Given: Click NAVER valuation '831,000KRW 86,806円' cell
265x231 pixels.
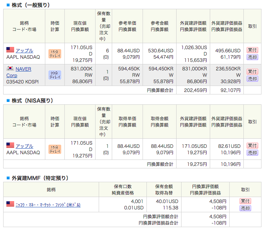Looking at the screenshot, I should point(193,75).
